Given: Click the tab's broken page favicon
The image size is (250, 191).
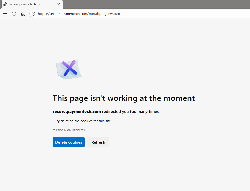Looking at the screenshot, I should (5, 4).
